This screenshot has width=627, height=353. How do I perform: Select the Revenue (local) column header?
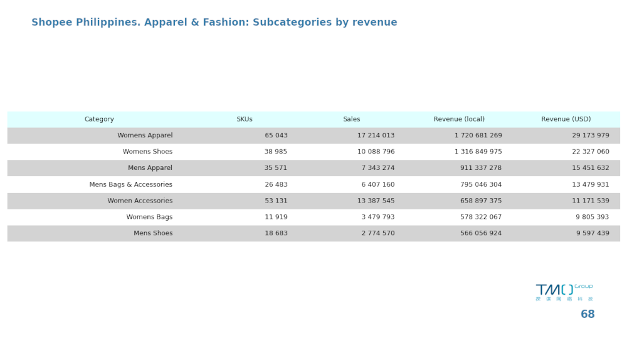point(459,119)
